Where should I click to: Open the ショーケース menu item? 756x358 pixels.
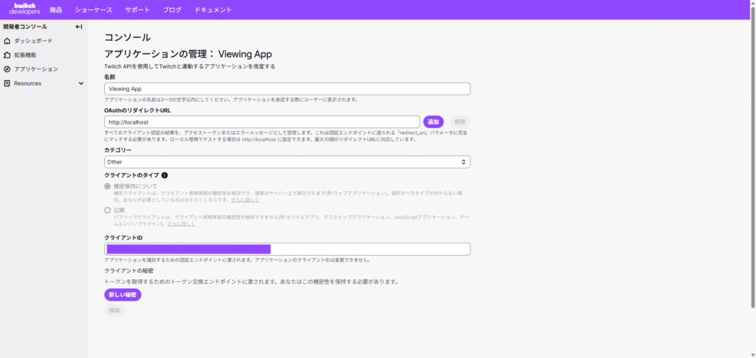[94, 10]
